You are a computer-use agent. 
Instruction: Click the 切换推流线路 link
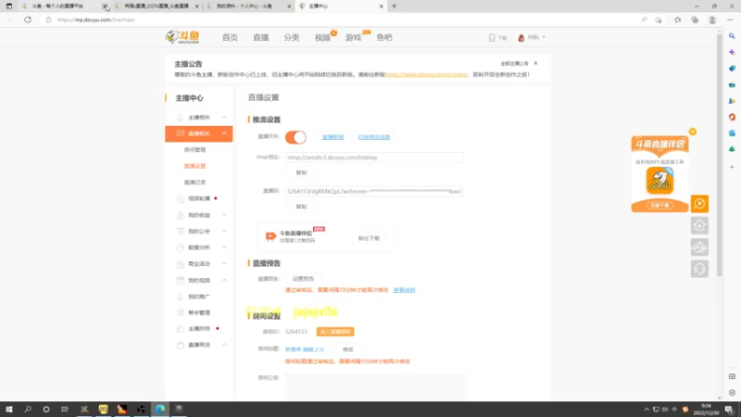[x=374, y=137]
